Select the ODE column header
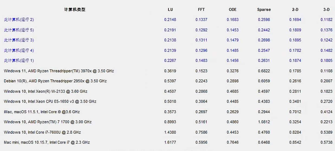The image size is (335, 151). (233, 9)
